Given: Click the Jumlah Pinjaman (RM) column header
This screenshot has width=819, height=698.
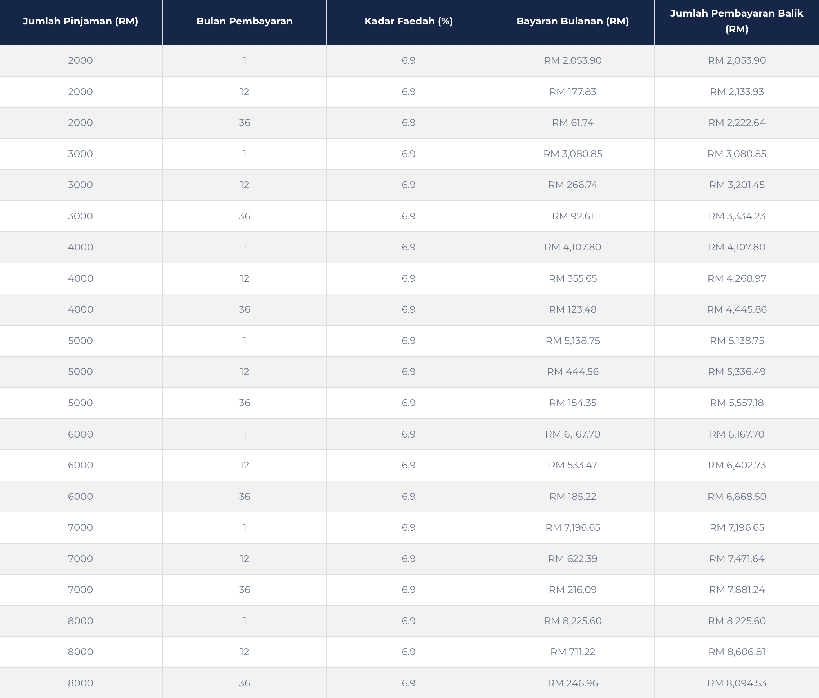Looking at the screenshot, I should 80,21.
